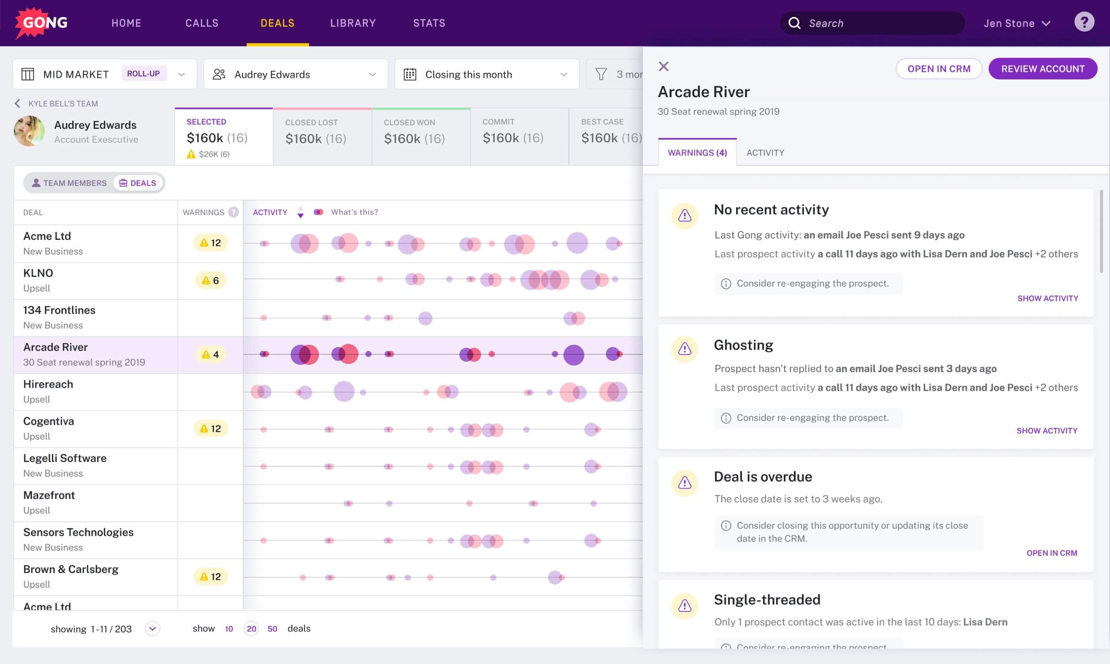Click the Review Account button
Image resolution: width=1110 pixels, height=664 pixels.
(x=1042, y=69)
